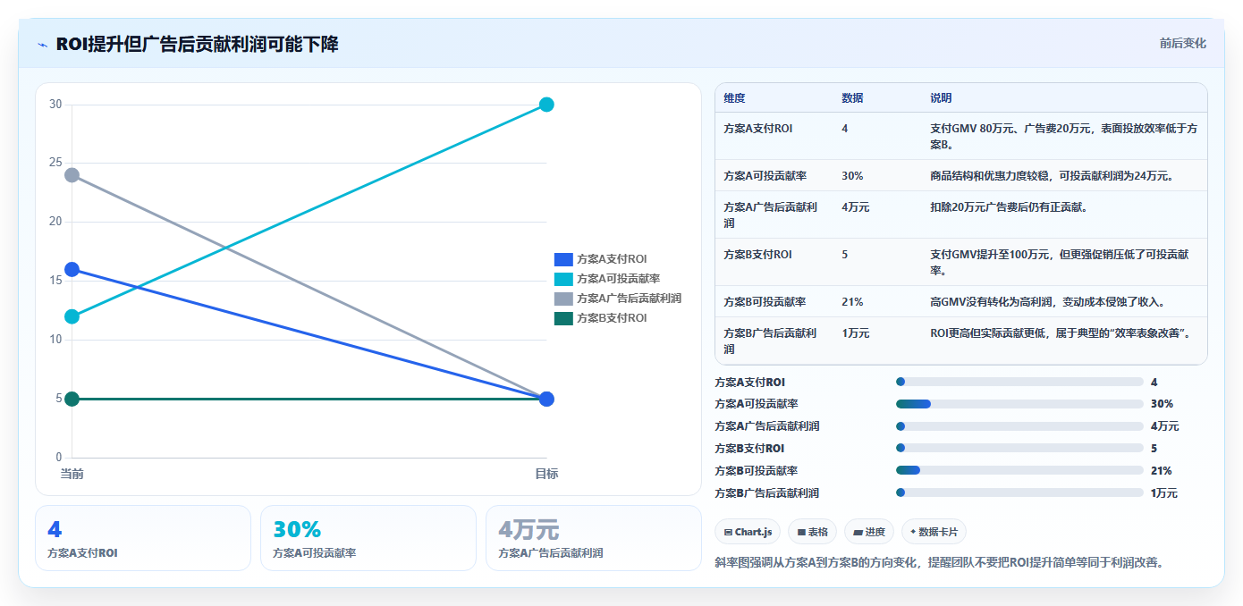Click the 数据卡片 tag chip

[934, 532]
